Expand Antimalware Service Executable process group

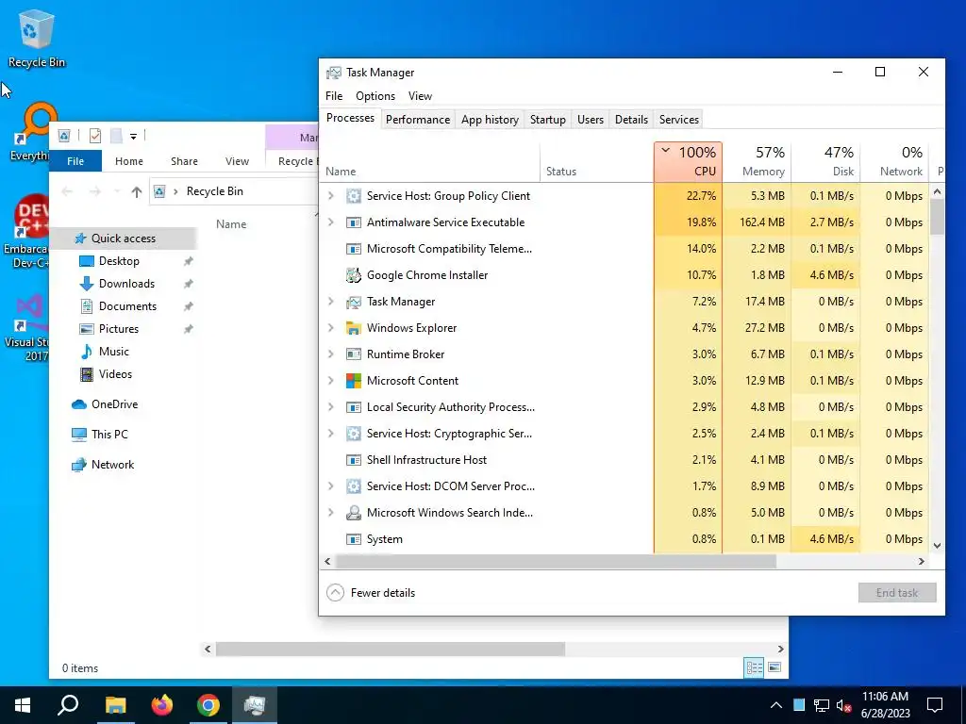coord(331,222)
